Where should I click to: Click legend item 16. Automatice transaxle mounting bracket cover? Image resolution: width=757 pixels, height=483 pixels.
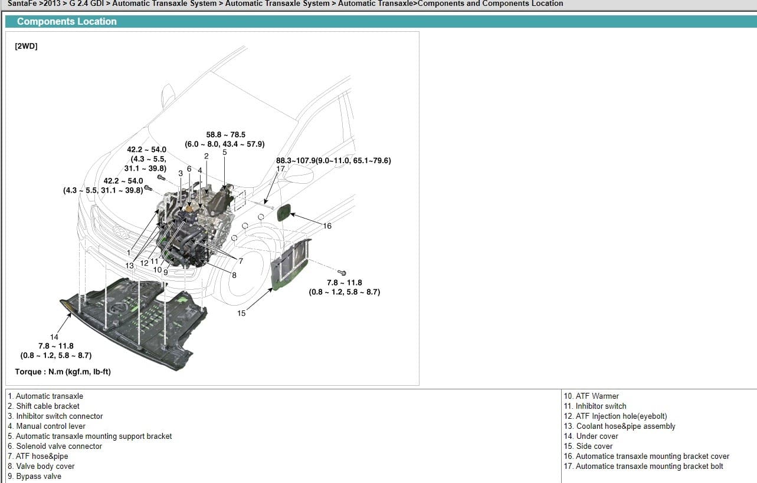click(647, 456)
